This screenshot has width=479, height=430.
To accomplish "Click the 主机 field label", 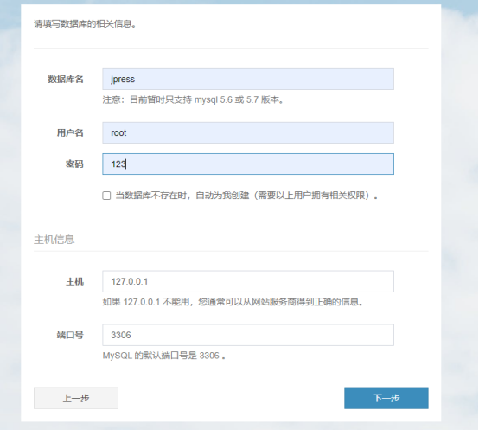I will tap(74, 281).
